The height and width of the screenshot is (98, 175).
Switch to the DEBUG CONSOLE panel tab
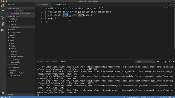tap(51, 62)
